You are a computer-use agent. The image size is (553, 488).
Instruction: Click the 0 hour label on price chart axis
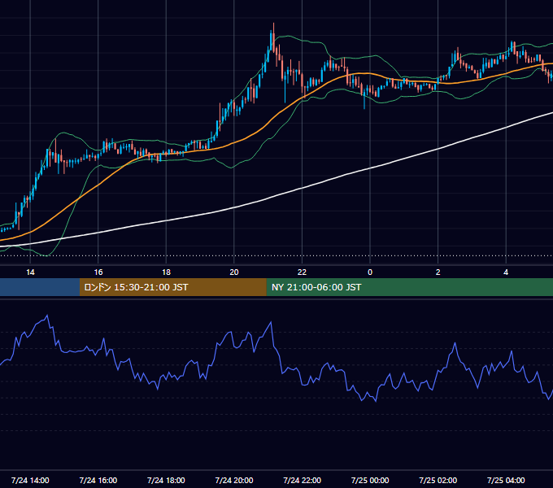coord(370,272)
